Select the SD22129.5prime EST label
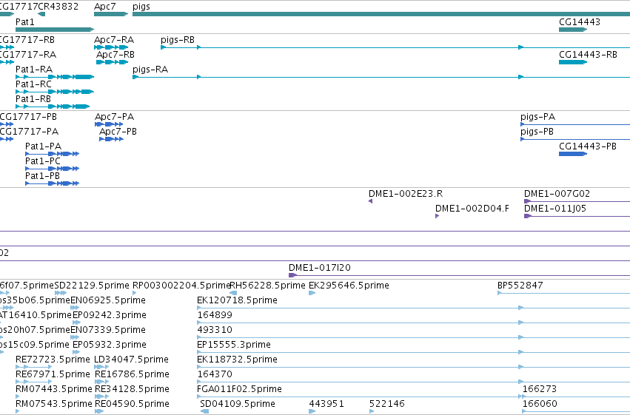Viewport: 630px width, 415px height. coord(92,286)
